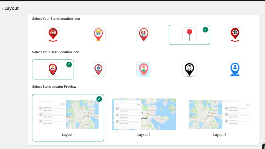Pick the user pin on sky-blue background
The image size is (265, 149).
click(x=144, y=70)
